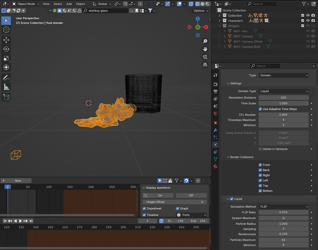
Task: Toggle Use Adaptive Time Steps checkbox
Action: tap(260, 109)
